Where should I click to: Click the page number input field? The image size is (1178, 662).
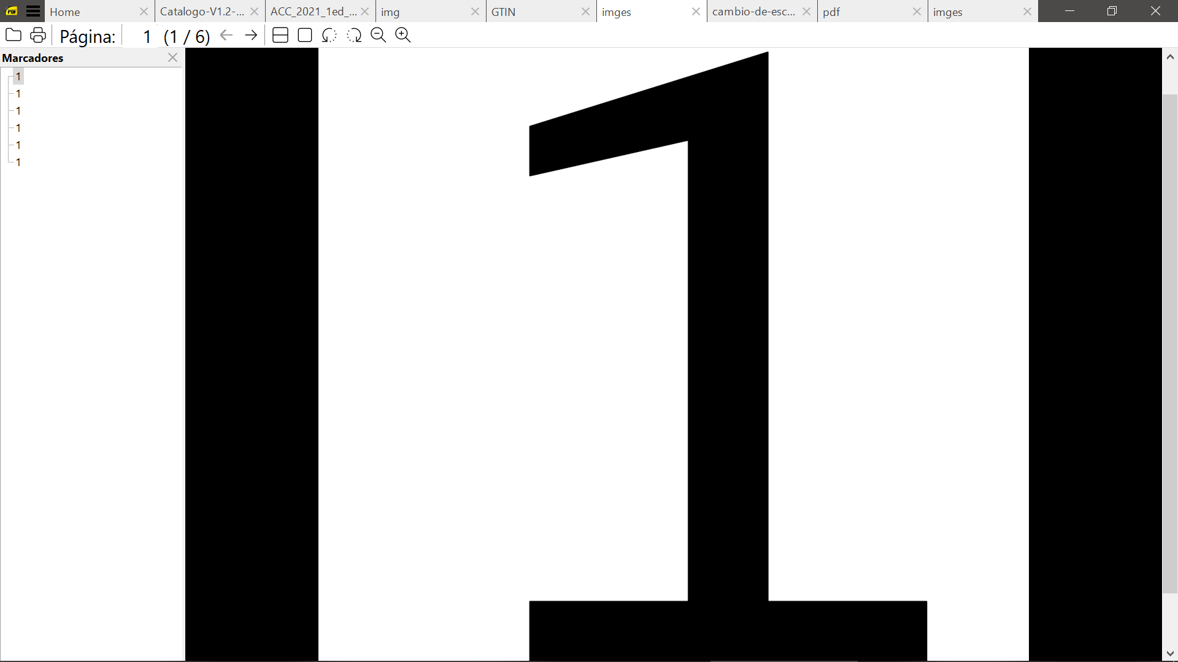pos(140,36)
